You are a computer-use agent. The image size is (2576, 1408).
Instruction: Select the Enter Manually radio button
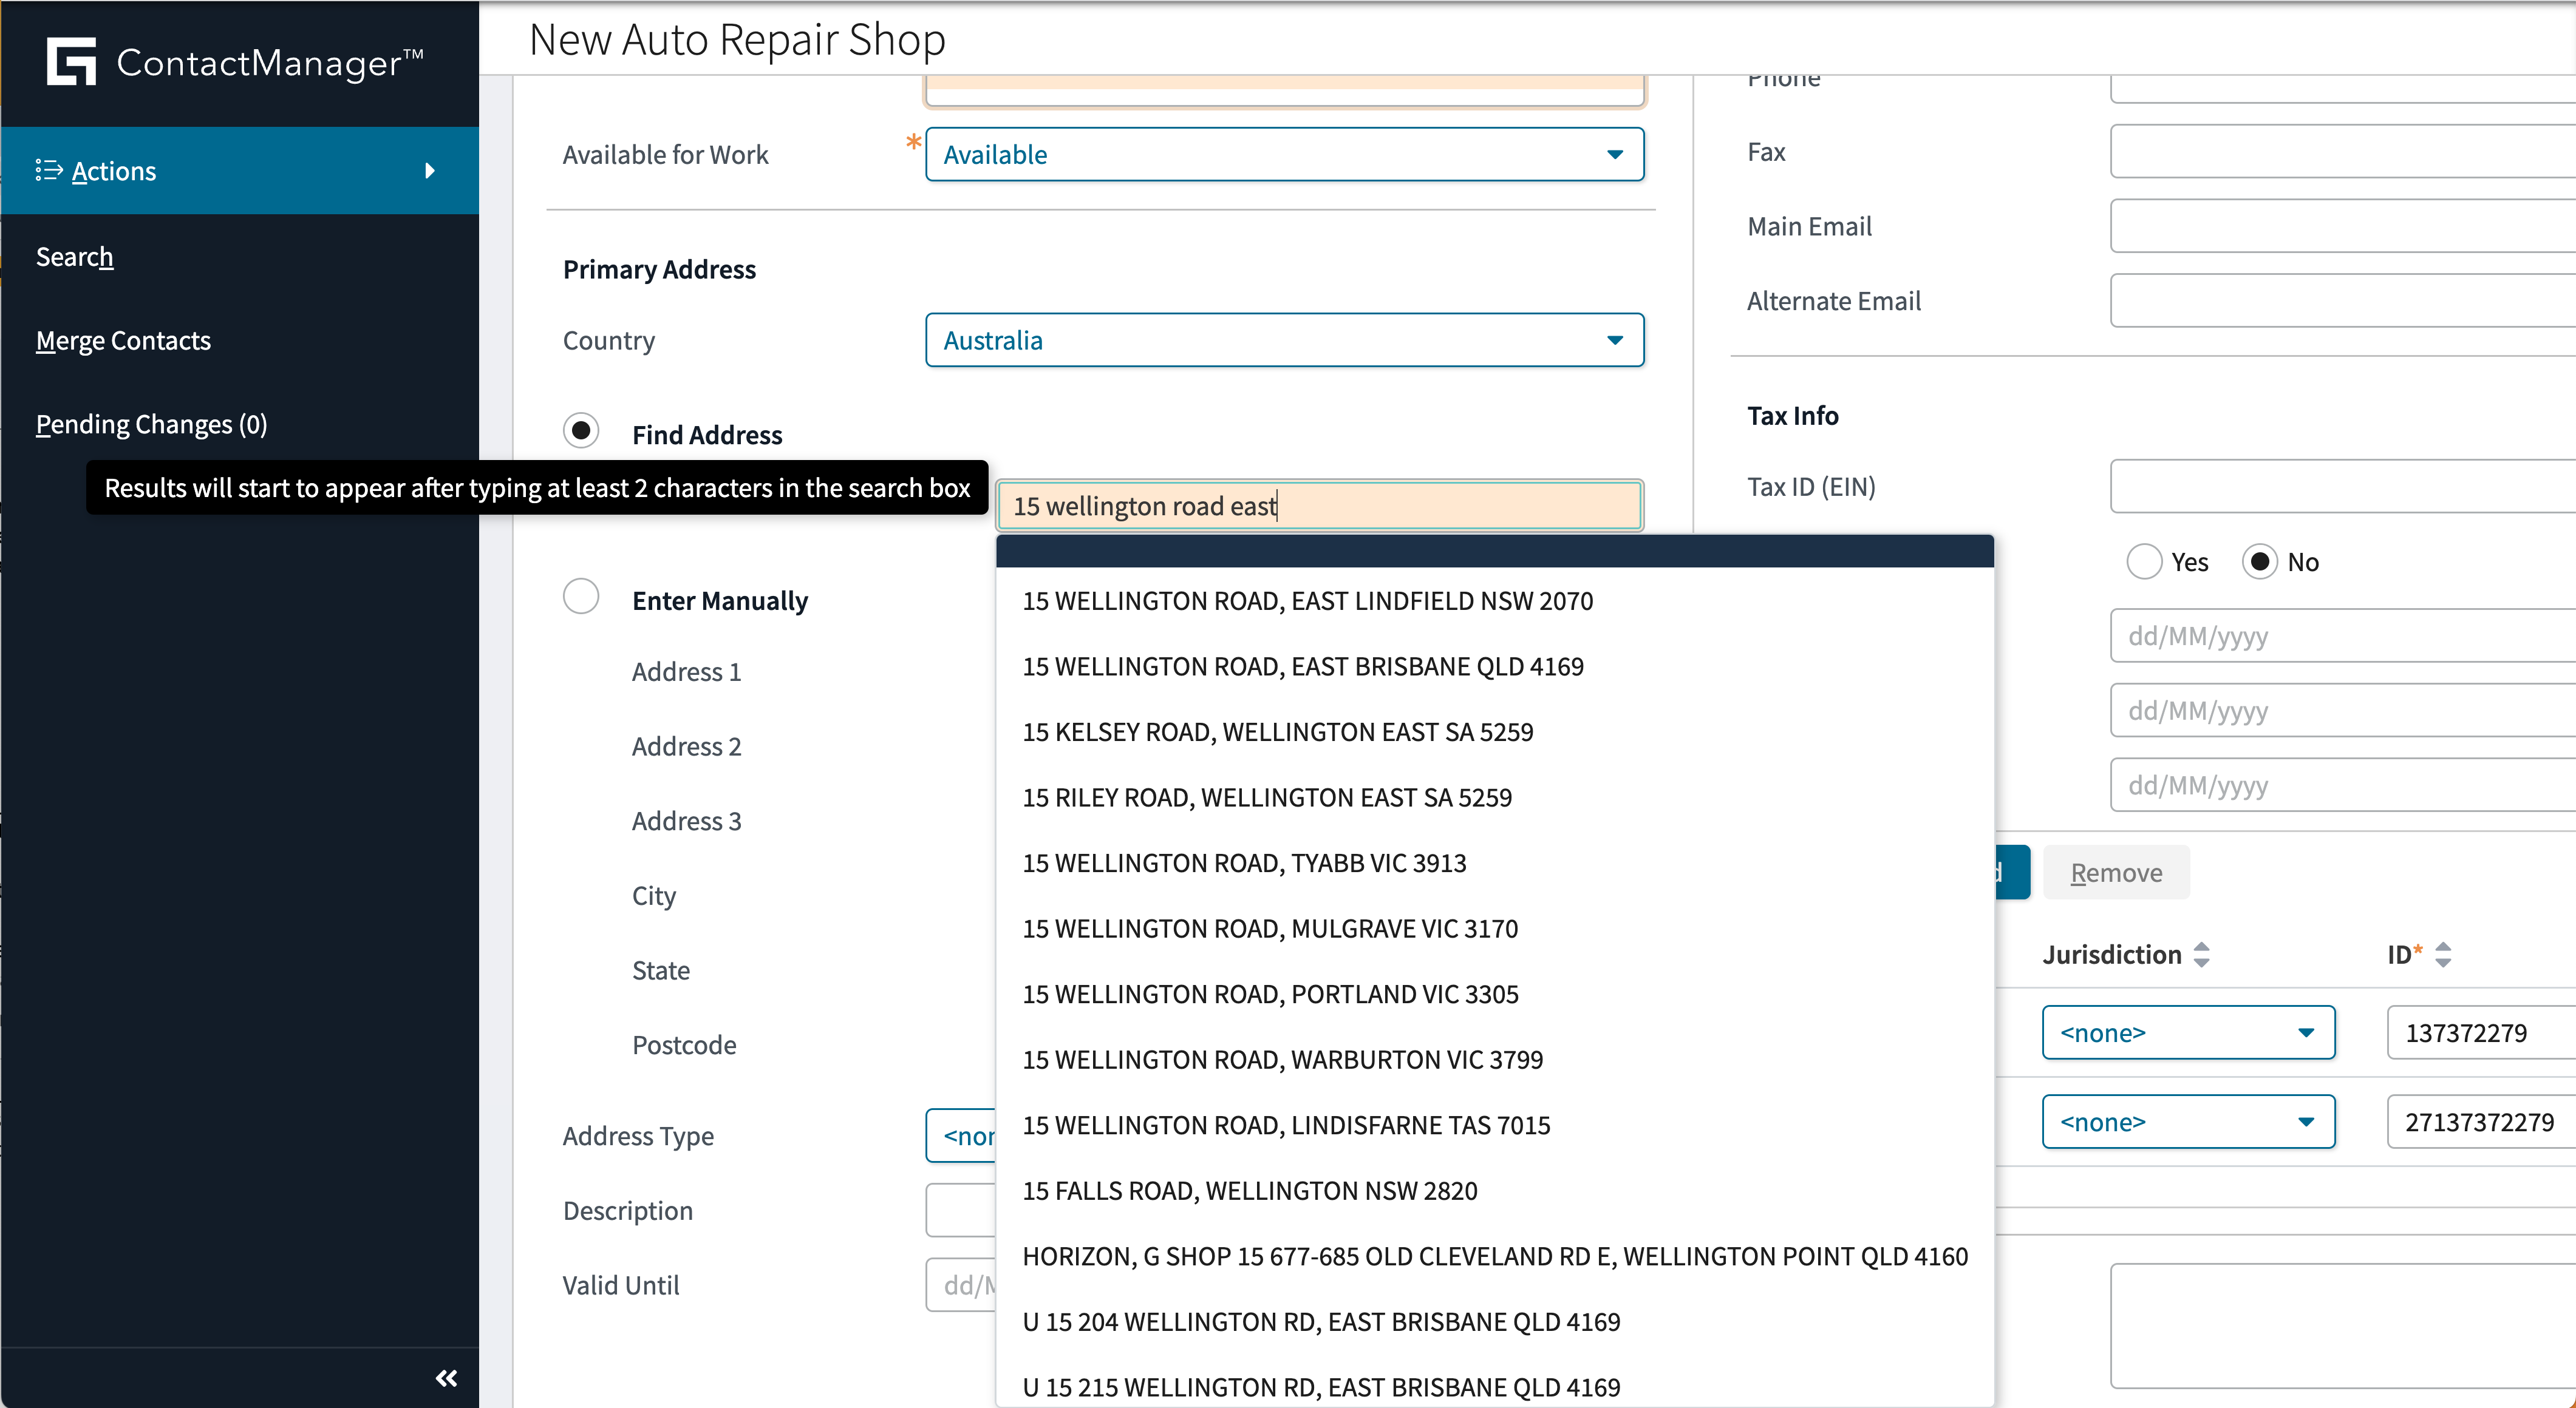[x=581, y=597]
